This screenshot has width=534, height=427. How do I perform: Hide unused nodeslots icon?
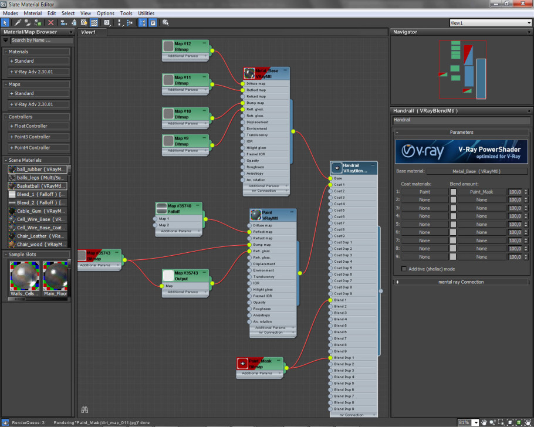[x=73, y=22]
